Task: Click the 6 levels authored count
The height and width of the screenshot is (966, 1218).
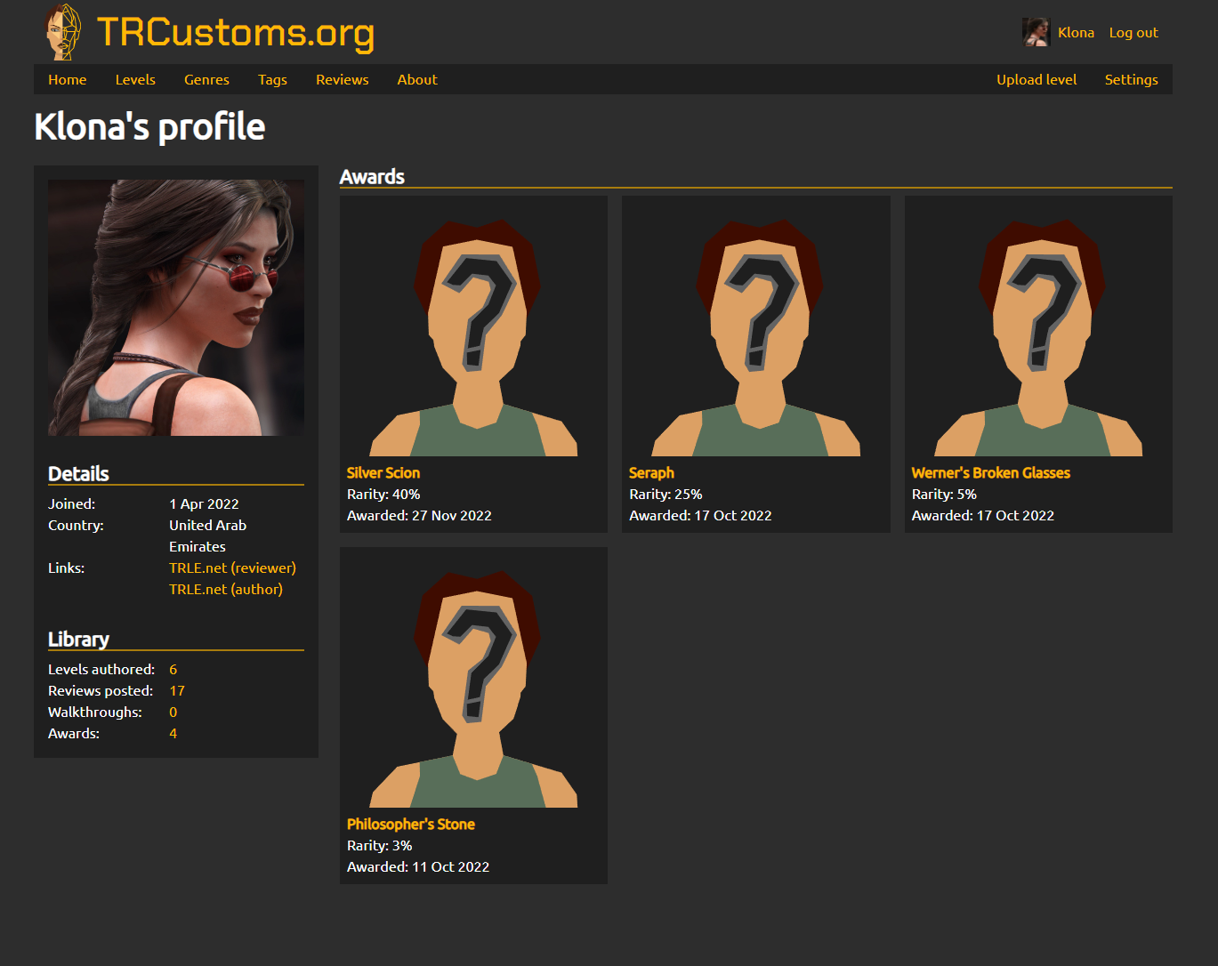Action: point(173,669)
